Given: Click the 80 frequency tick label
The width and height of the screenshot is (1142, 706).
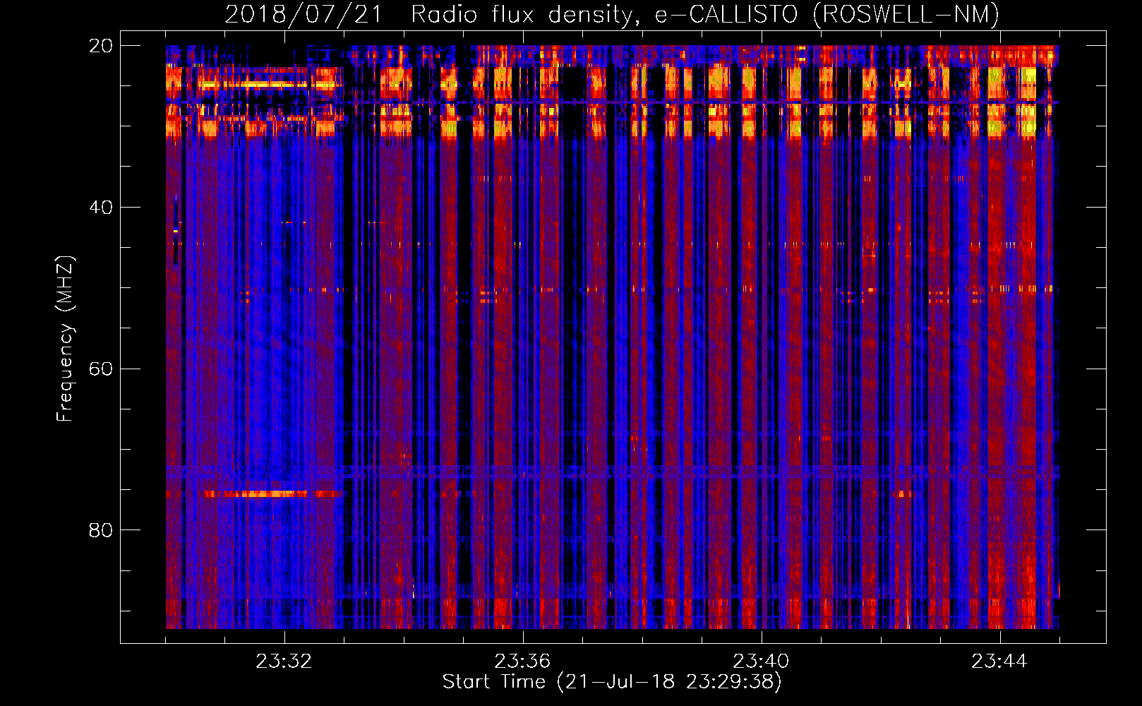Looking at the screenshot, I should 101,530.
